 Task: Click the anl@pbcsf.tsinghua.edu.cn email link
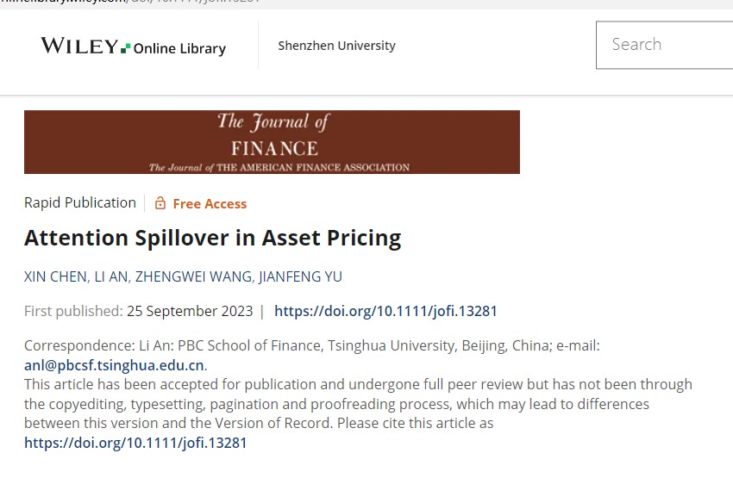click(x=114, y=364)
